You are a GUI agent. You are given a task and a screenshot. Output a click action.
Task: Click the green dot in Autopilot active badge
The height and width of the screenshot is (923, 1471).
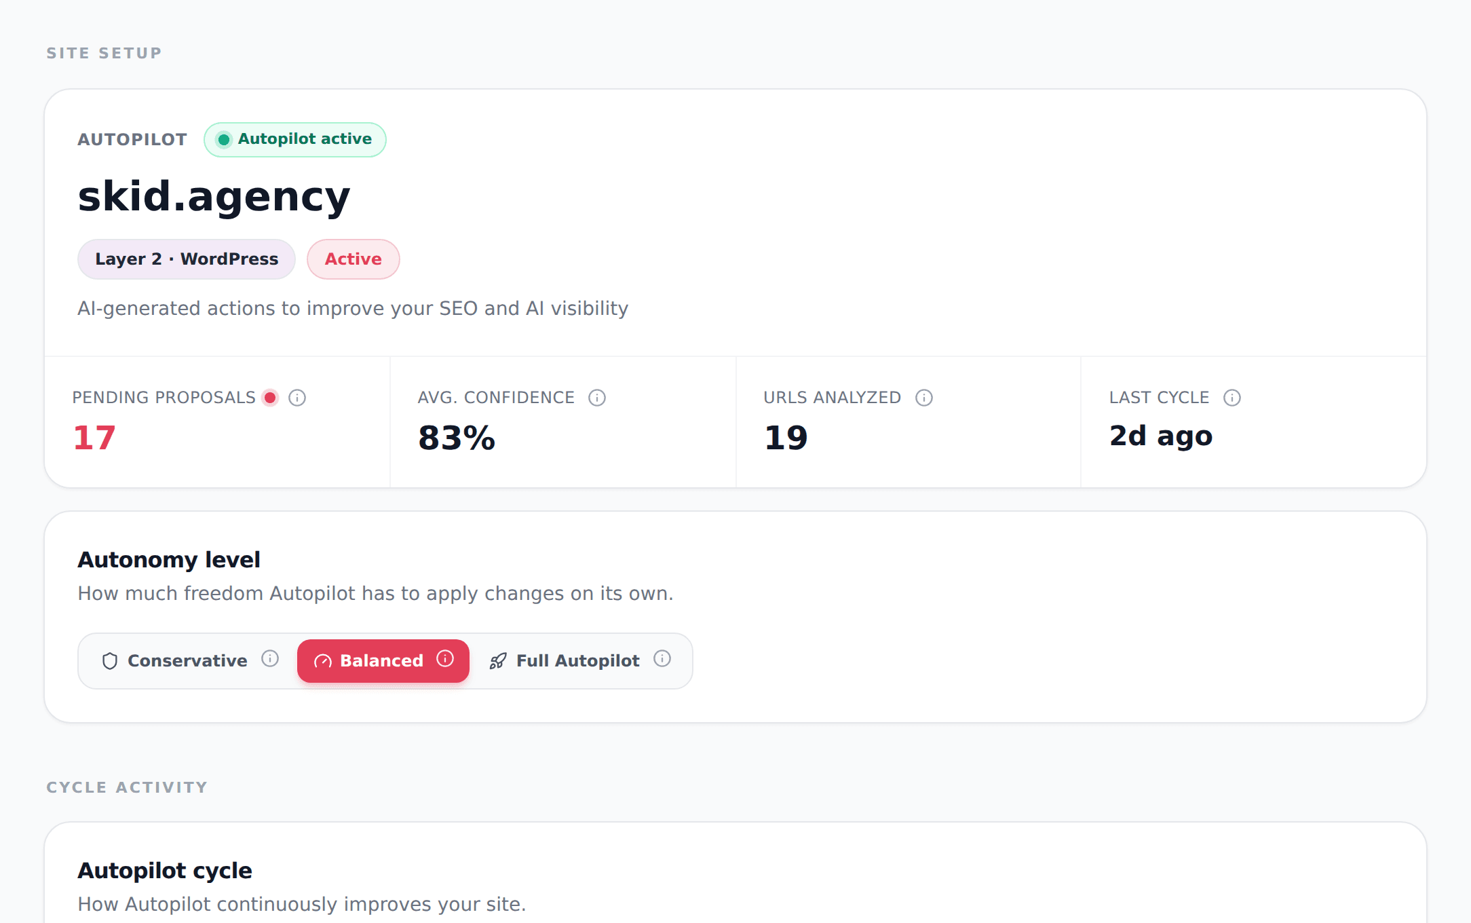[x=223, y=140]
